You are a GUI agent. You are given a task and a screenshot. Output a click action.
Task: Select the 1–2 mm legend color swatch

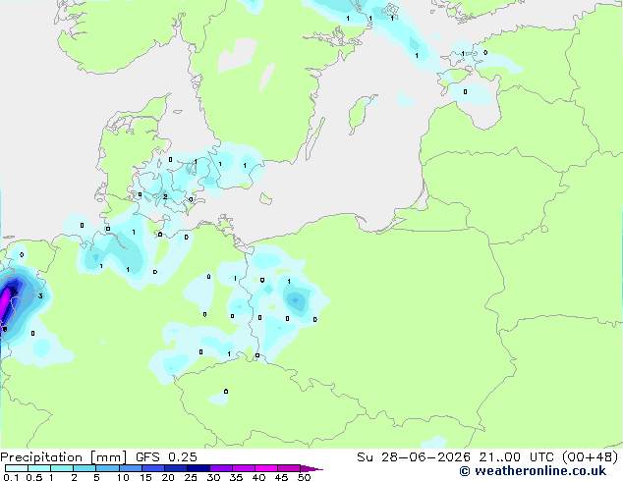click(x=62, y=468)
